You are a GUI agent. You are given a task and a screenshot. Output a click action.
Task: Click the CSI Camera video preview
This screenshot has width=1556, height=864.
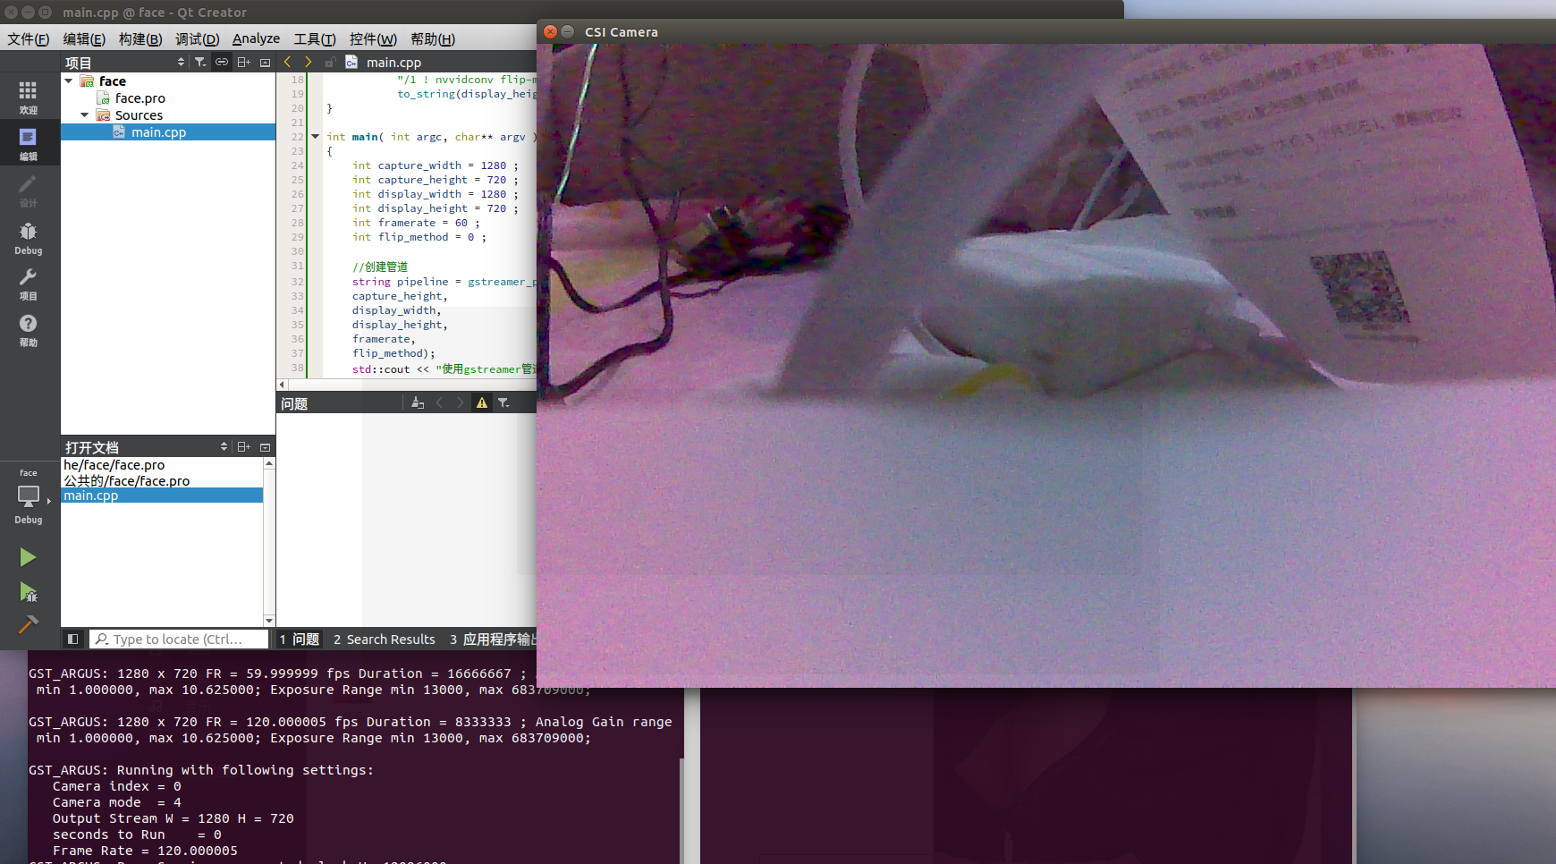coord(1046,365)
